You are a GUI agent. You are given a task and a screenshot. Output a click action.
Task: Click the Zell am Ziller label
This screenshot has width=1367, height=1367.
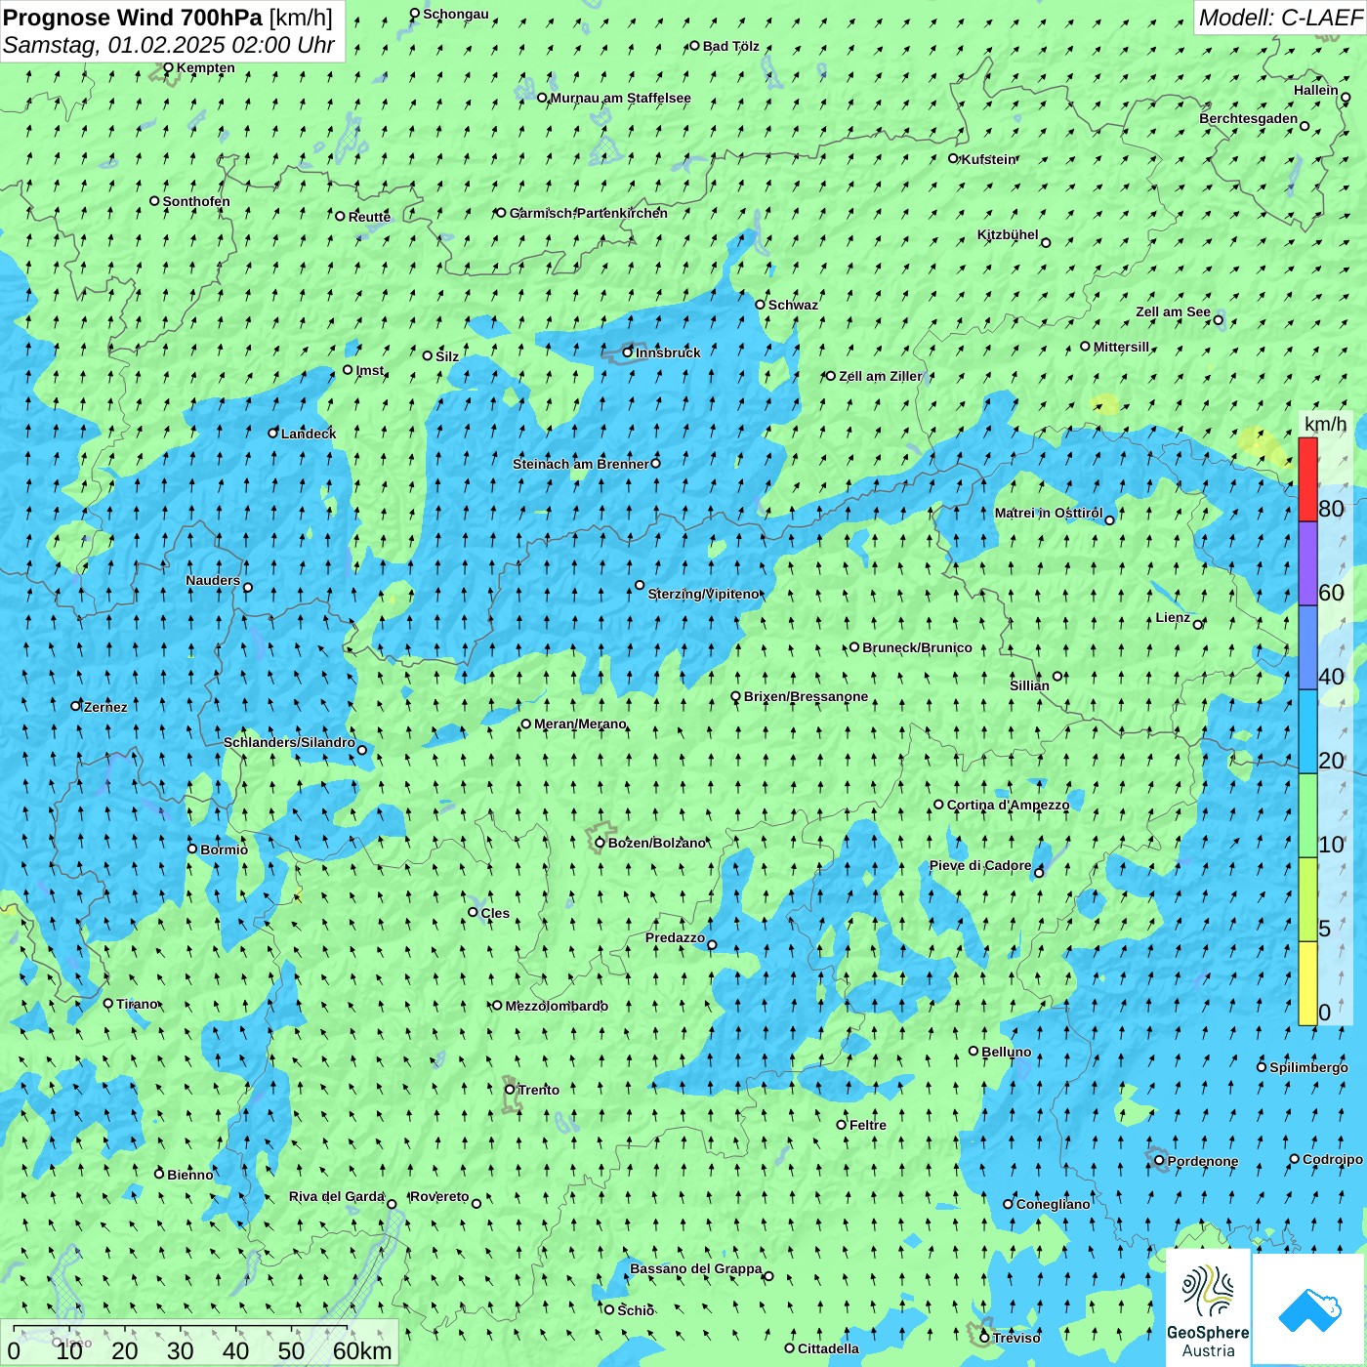point(880,376)
